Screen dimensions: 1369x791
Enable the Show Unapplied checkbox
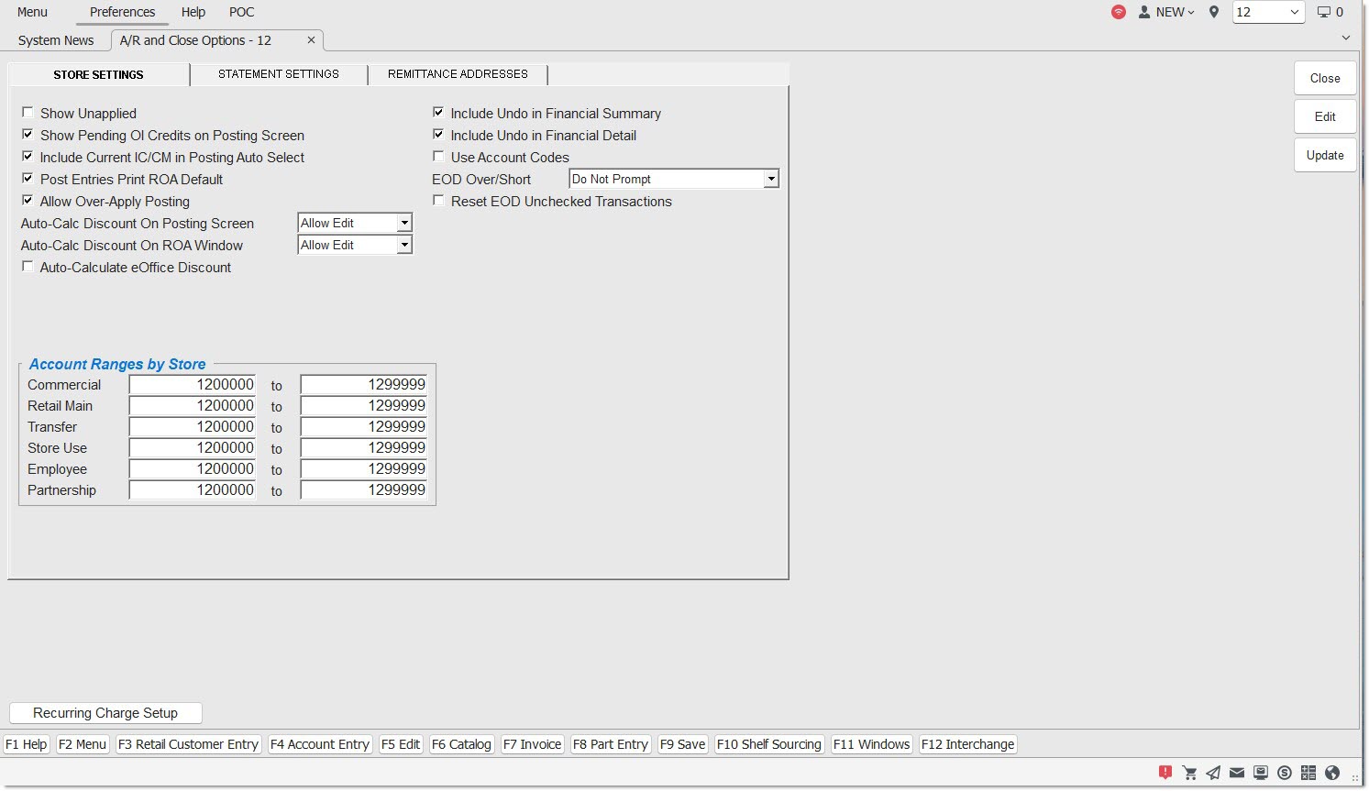(x=28, y=113)
